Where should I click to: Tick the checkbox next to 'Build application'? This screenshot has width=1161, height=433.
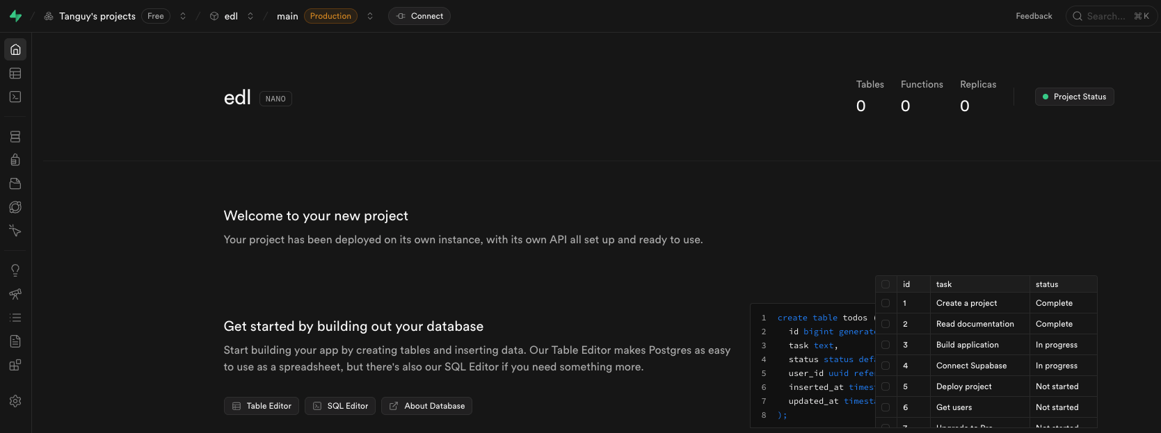(886, 345)
